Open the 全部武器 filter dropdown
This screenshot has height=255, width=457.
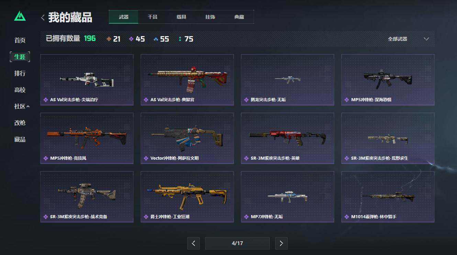point(408,39)
